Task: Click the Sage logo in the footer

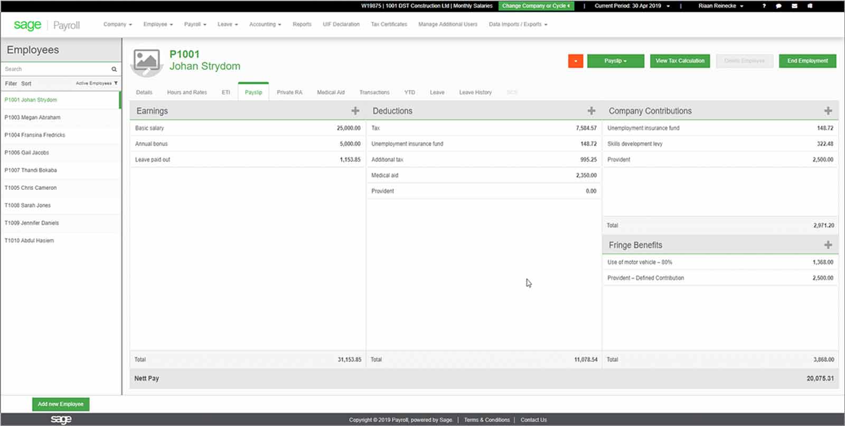Action: 61,420
